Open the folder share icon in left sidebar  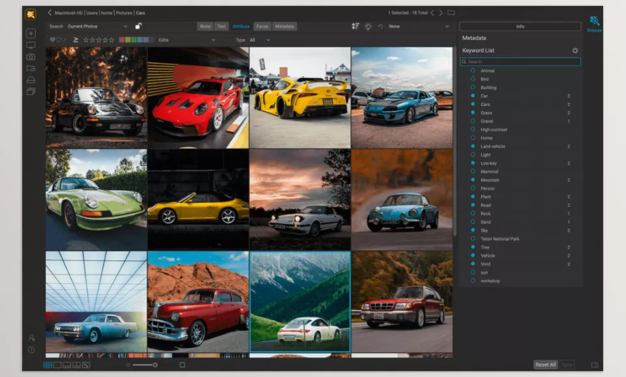click(31, 68)
